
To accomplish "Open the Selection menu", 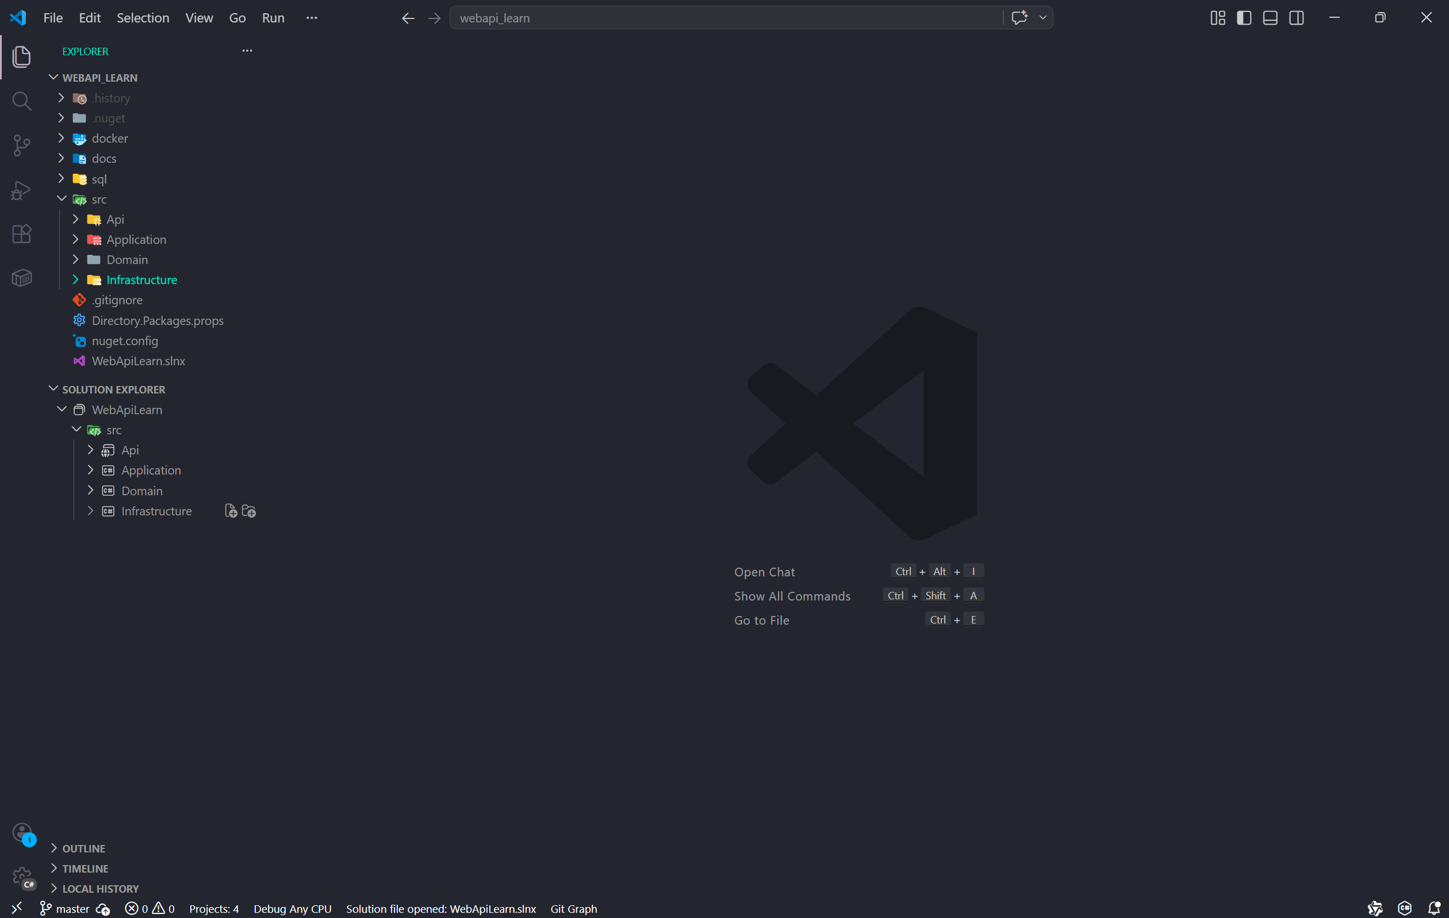I will (x=143, y=18).
